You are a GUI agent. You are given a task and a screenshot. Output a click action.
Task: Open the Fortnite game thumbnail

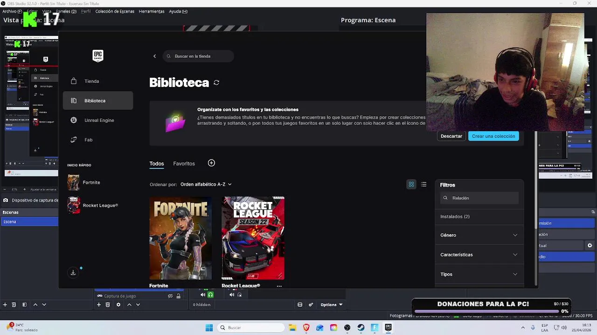tap(180, 238)
